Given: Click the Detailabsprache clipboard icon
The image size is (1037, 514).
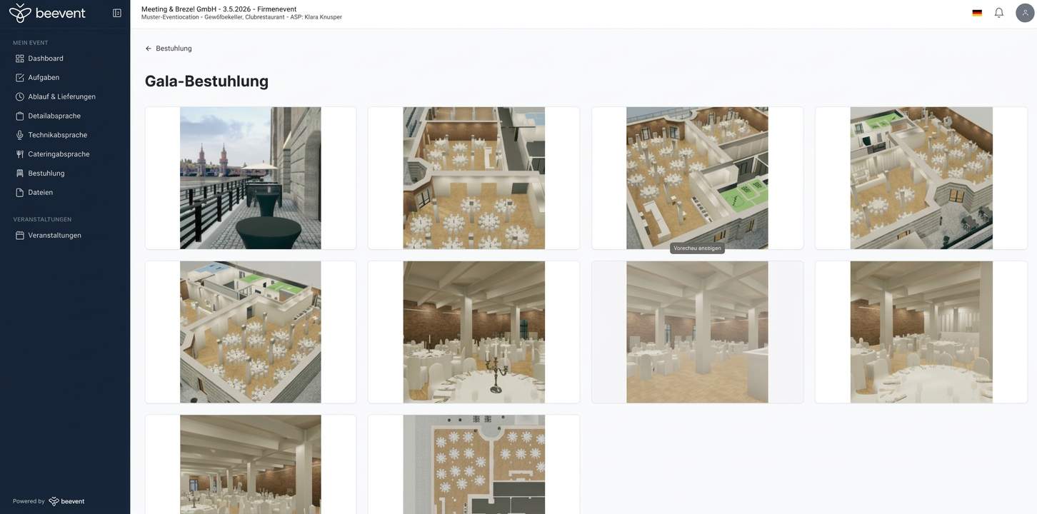Looking at the screenshot, I should tap(20, 115).
